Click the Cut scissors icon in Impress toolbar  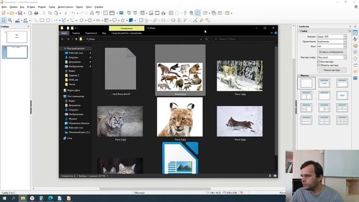[44, 13]
